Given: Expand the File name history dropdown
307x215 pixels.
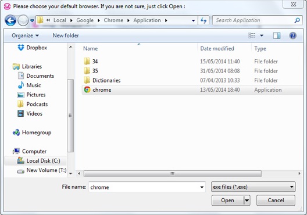Looking at the screenshot, I should (x=202, y=187).
